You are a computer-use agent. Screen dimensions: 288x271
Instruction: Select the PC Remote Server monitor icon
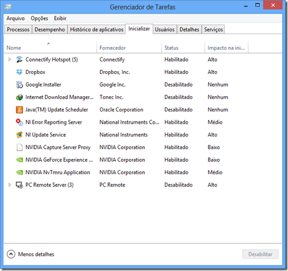click(x=19, y=185)
